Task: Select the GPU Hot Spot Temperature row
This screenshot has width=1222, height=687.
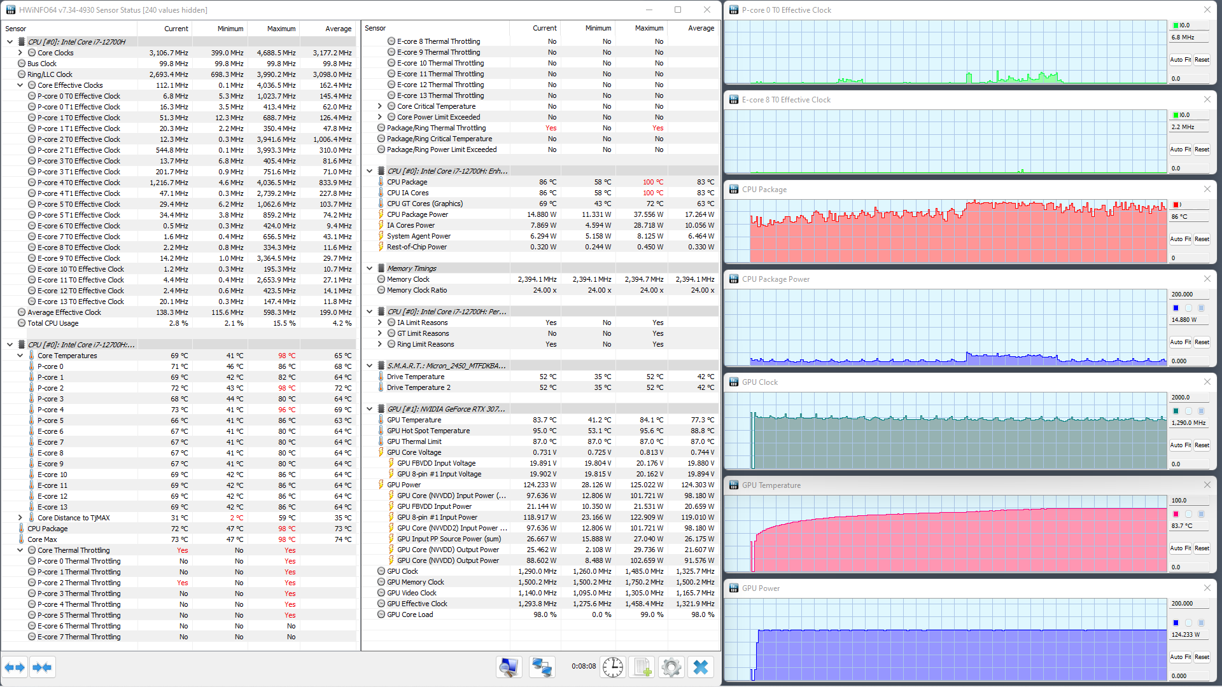Action: pyautogui.click(x=428, y=431)
